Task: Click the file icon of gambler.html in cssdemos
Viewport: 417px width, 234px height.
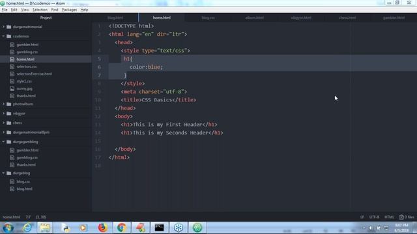Action: click(x=12, y=45)
